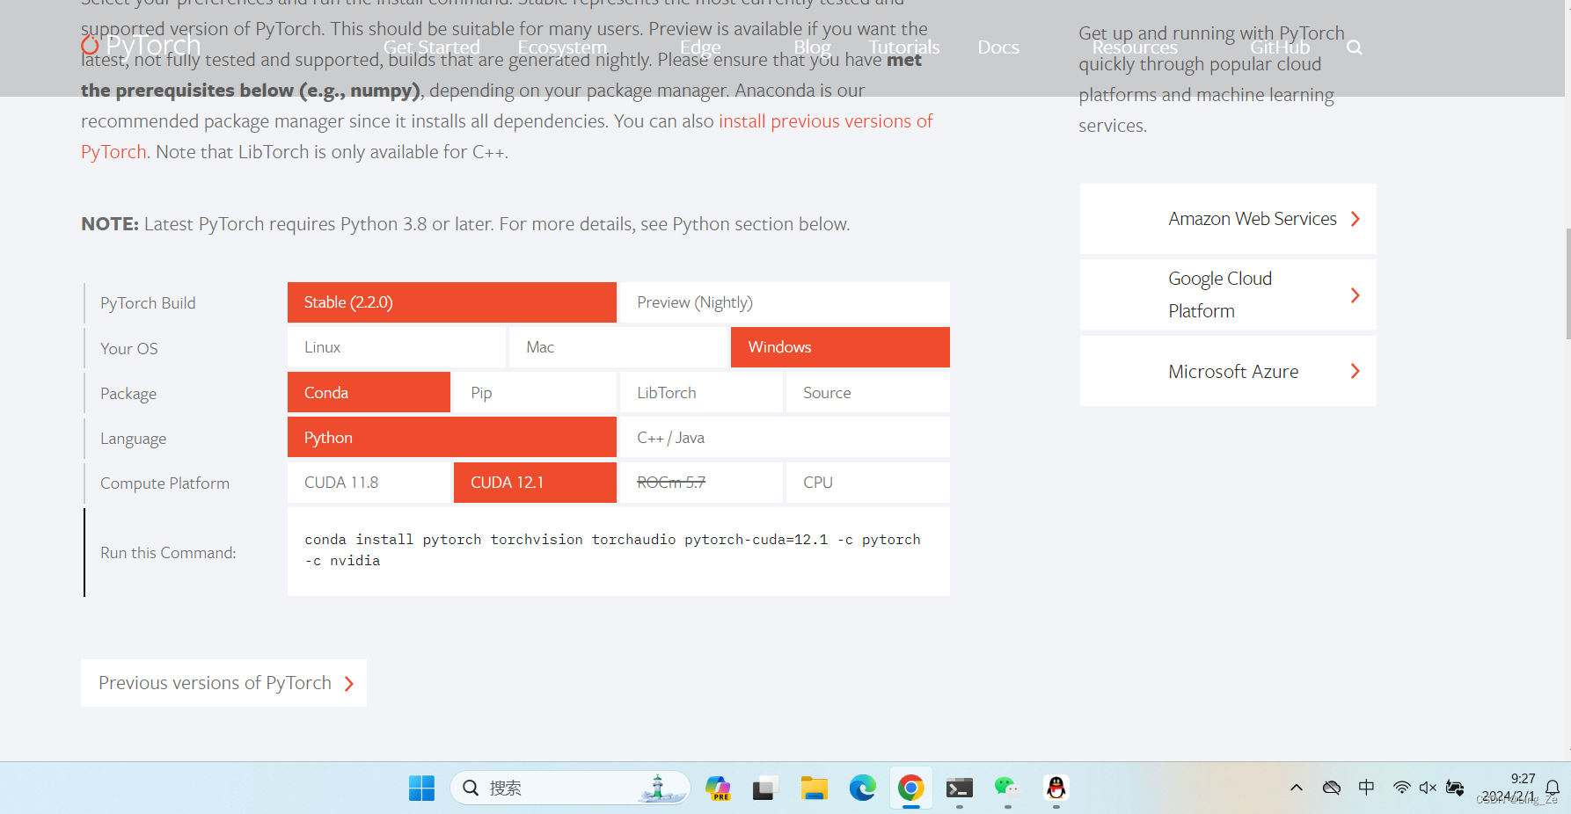Open QQ penguin app in taskbar

[x=1056, y=789]
